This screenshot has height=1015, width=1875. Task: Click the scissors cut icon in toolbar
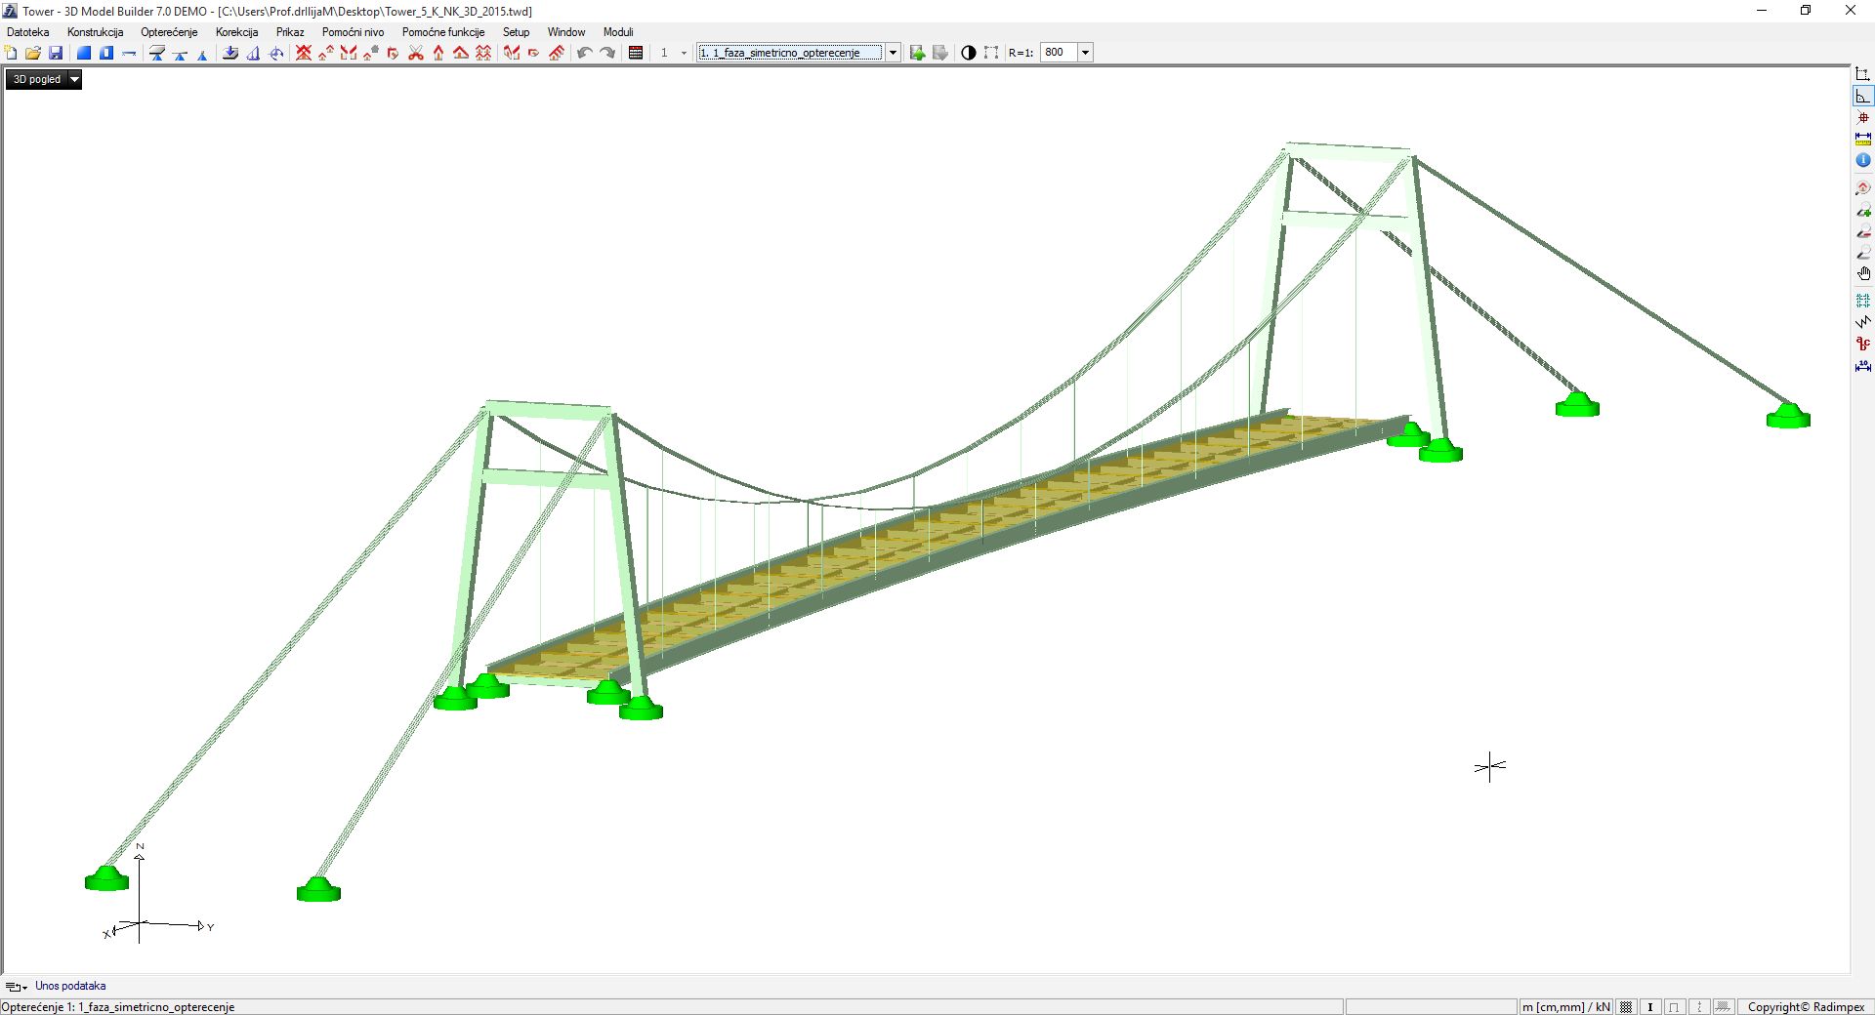(x=416, y=53)
